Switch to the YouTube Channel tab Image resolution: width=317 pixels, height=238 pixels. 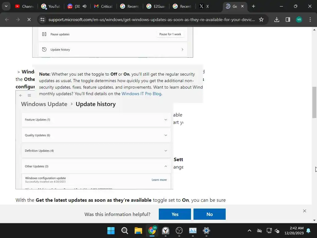coord(24,6)
